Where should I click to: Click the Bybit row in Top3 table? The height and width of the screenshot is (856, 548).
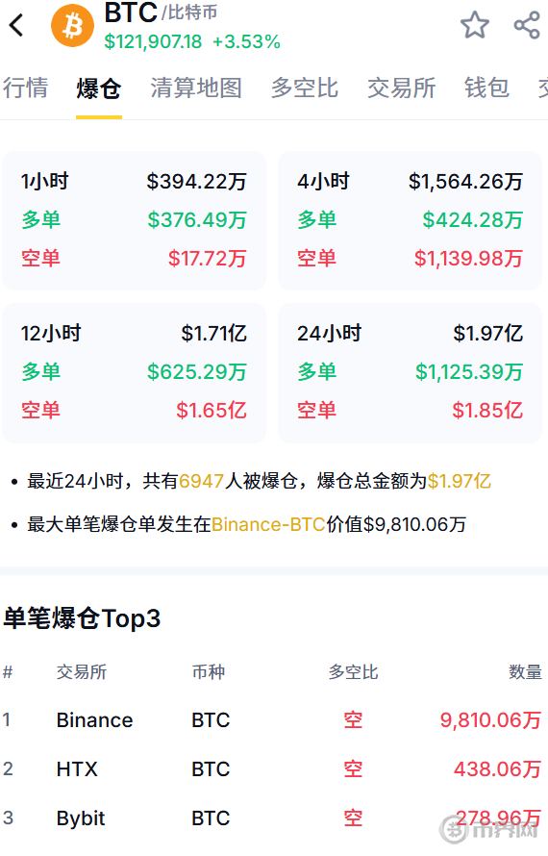coord(272,818)
